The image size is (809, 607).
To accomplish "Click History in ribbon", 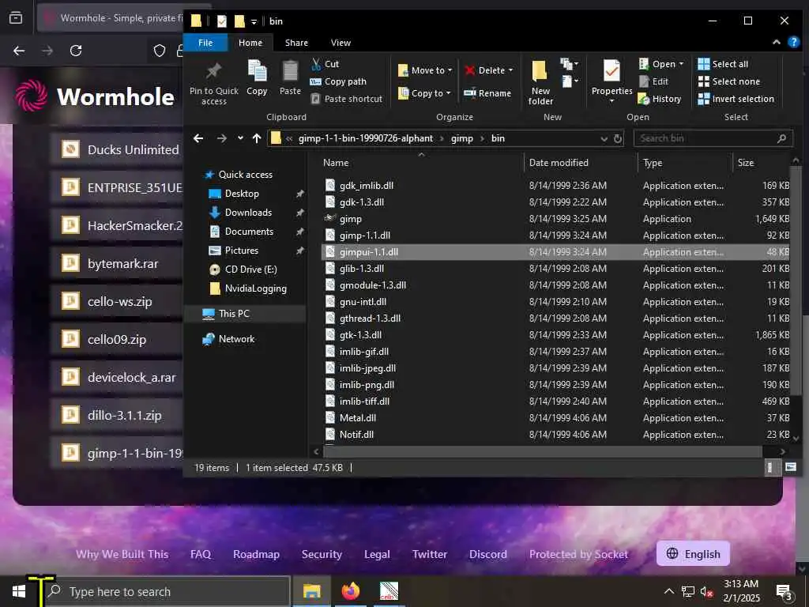I will coord(660,99).
